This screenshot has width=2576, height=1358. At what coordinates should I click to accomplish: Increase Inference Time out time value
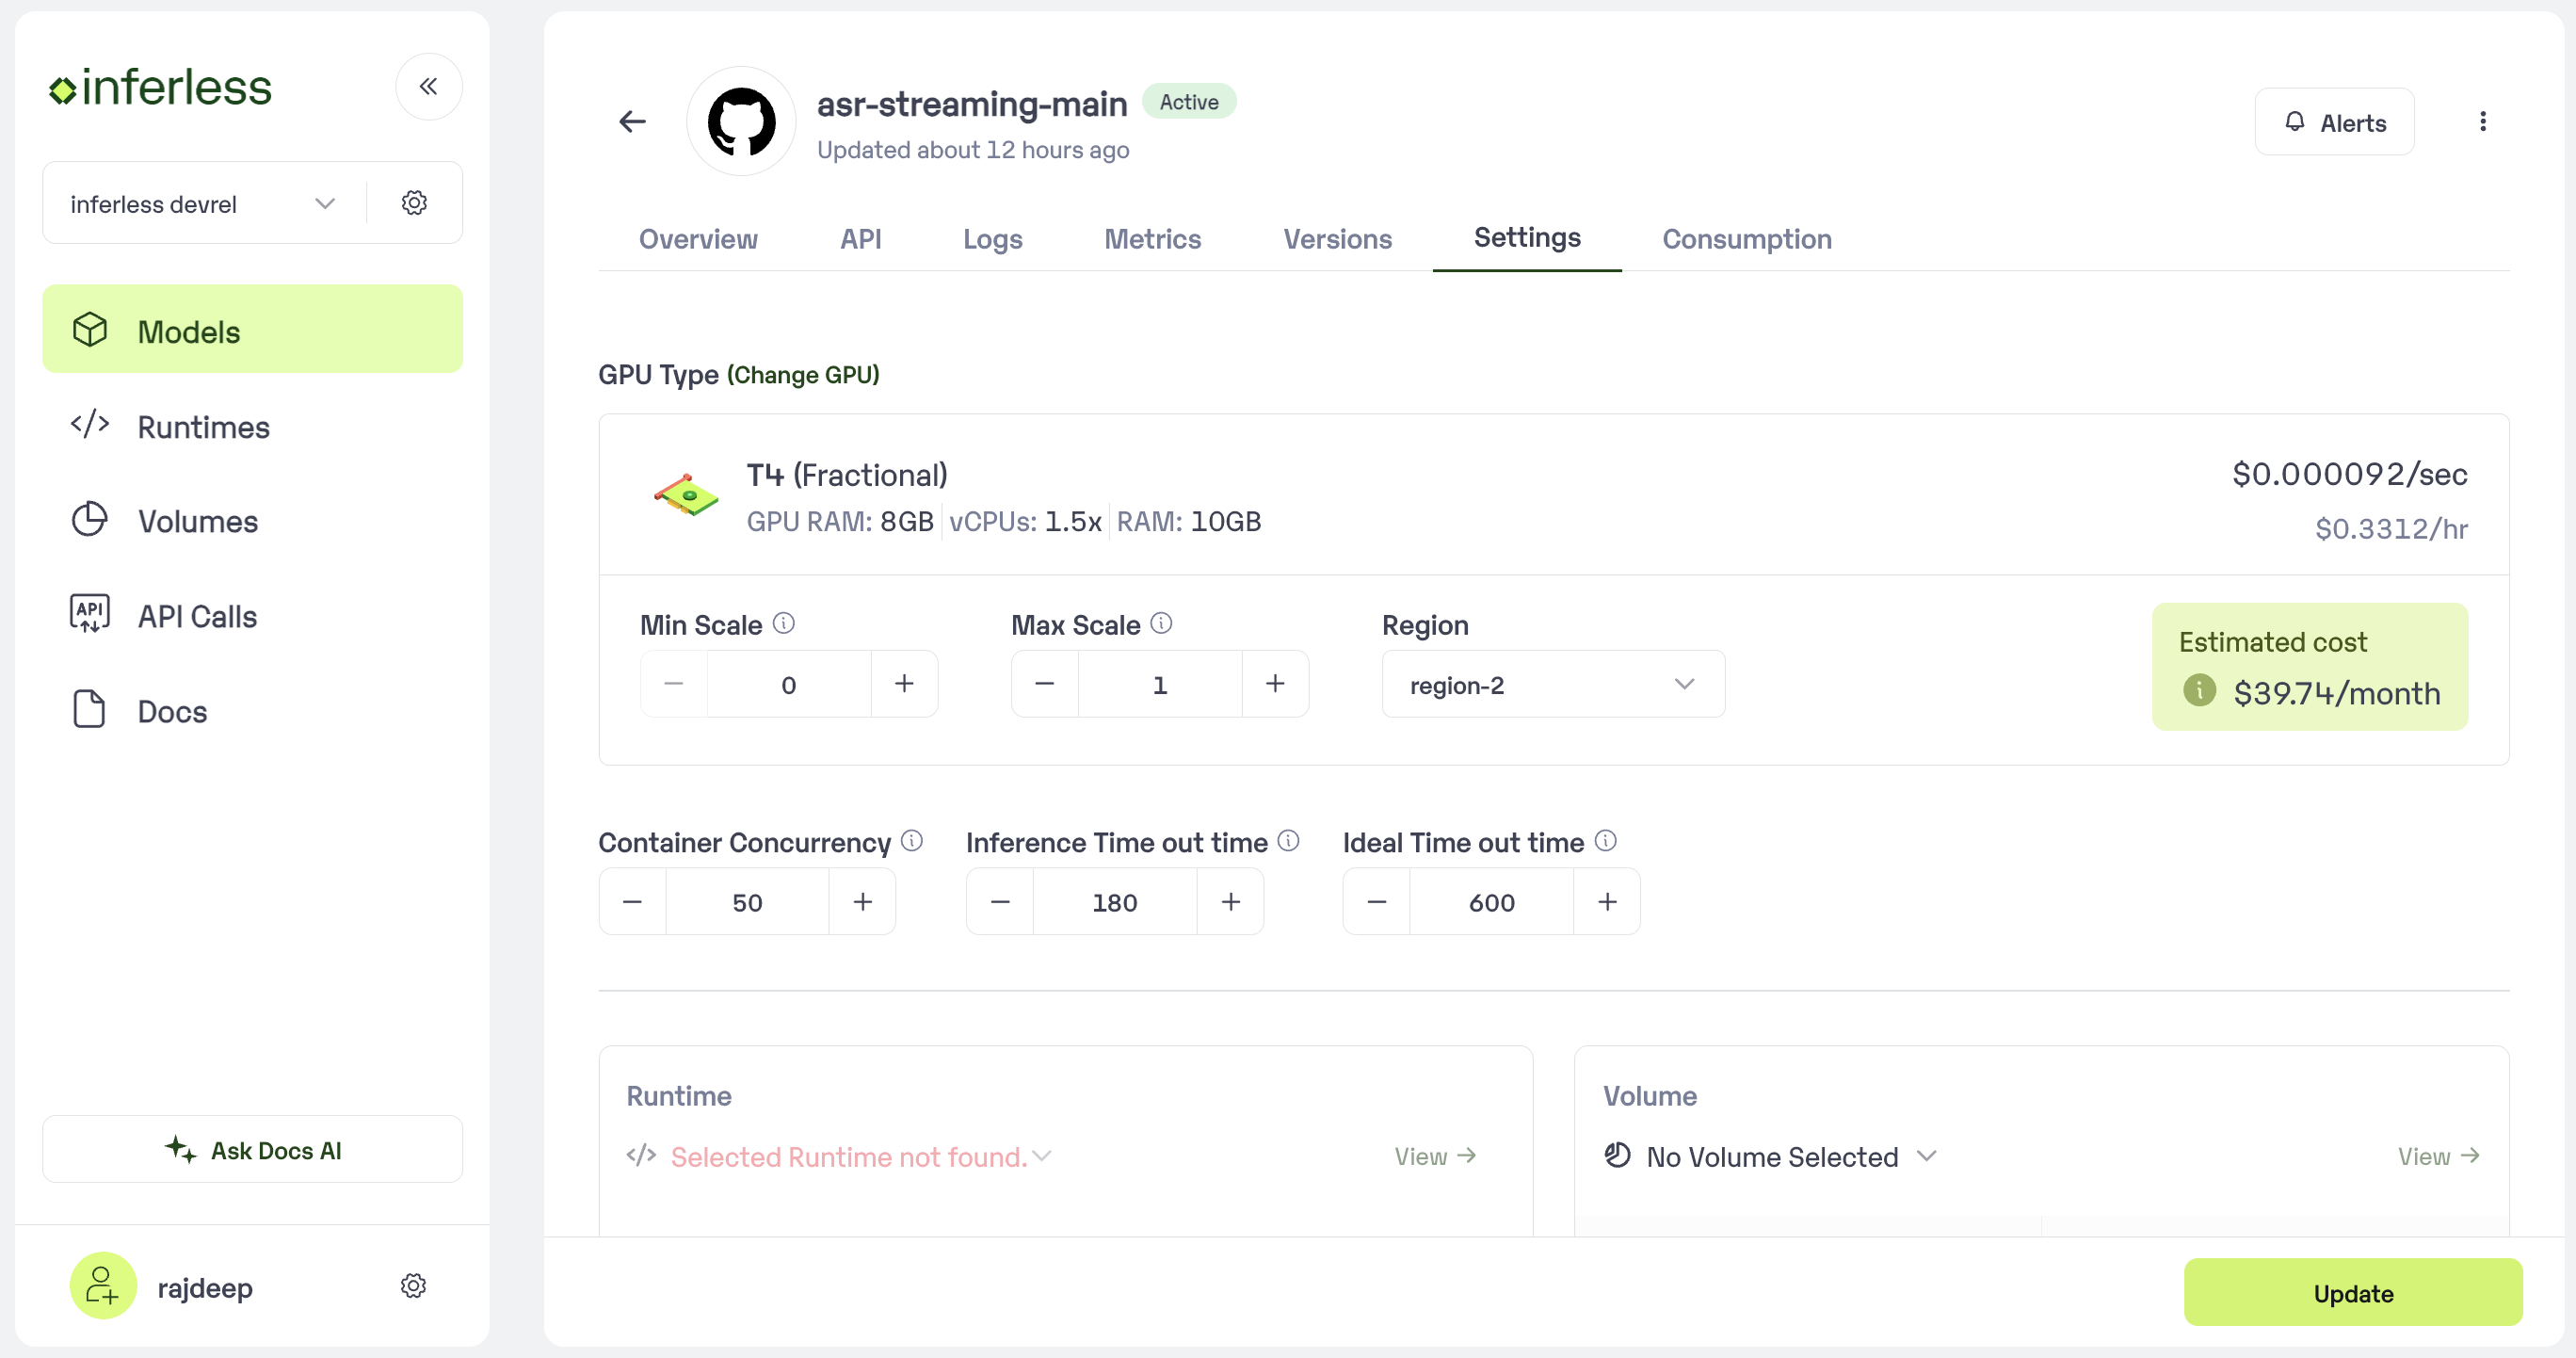click(x=1230, y=902)
